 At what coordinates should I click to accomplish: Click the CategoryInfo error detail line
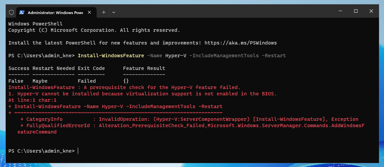(x=189, y=119)
